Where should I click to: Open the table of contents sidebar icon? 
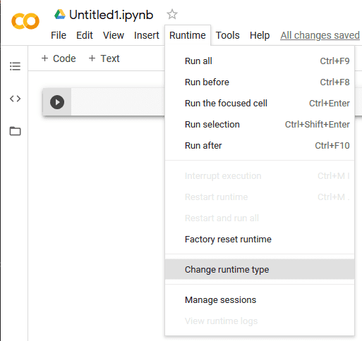[x=15, y=66]
